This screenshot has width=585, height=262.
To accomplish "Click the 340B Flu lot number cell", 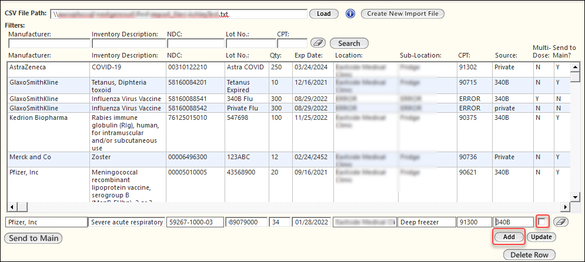I will click(246, 99).
